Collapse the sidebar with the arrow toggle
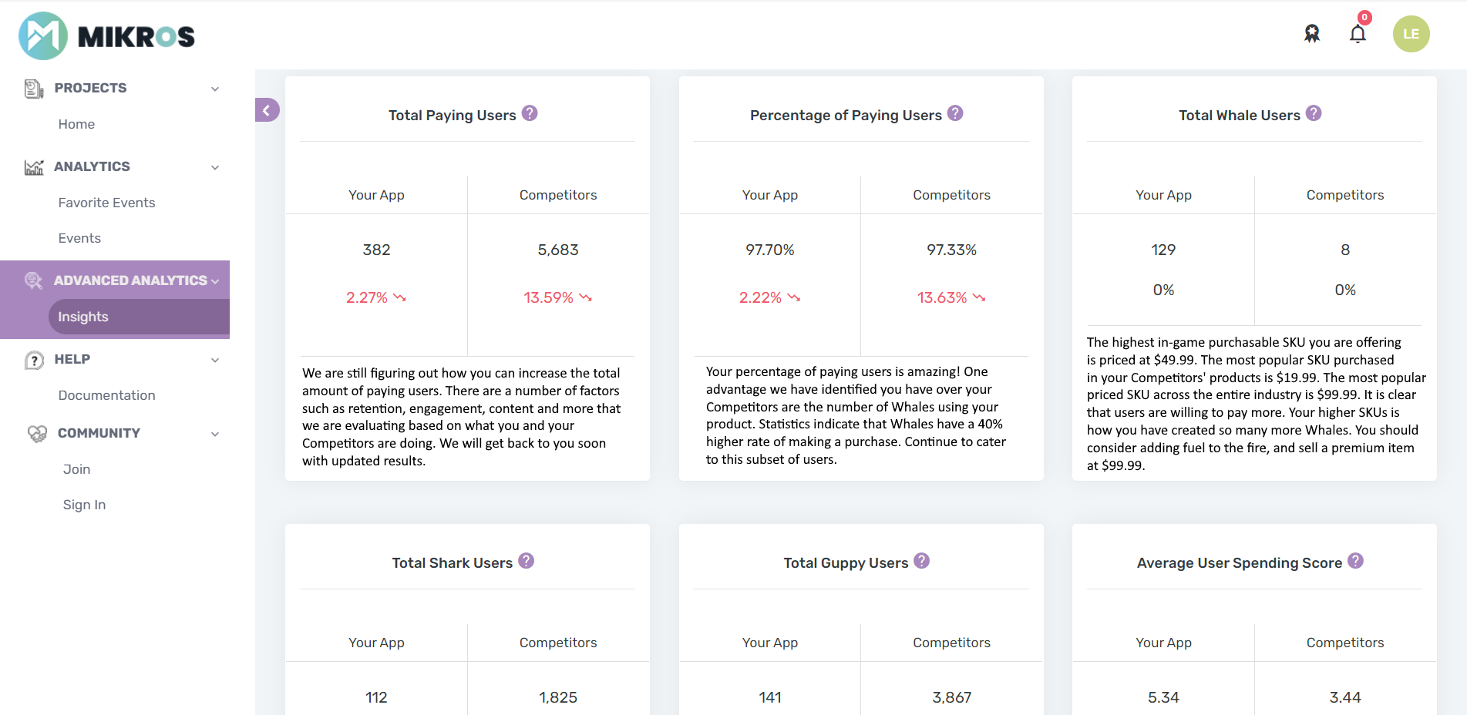 pyautogui.click(x=267, y=110)
